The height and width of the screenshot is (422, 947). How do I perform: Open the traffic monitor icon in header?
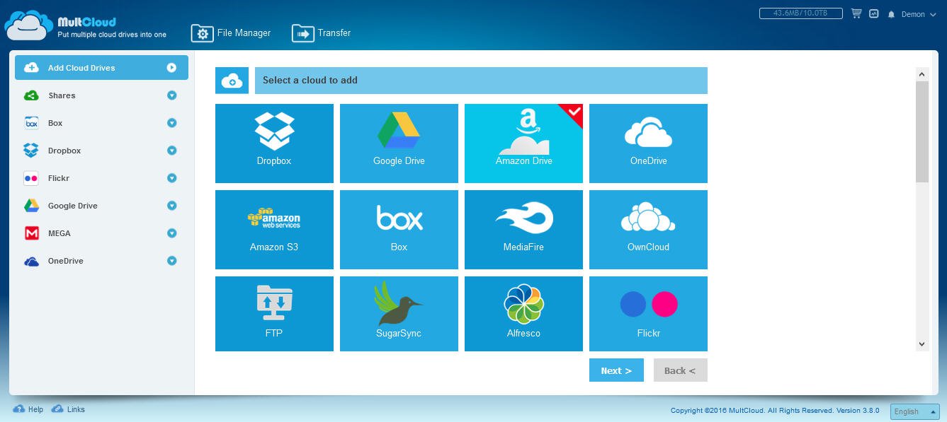point(874,13)
